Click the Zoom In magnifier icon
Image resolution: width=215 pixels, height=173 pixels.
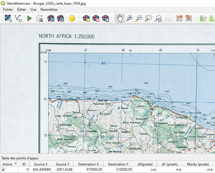click(130, 18)
